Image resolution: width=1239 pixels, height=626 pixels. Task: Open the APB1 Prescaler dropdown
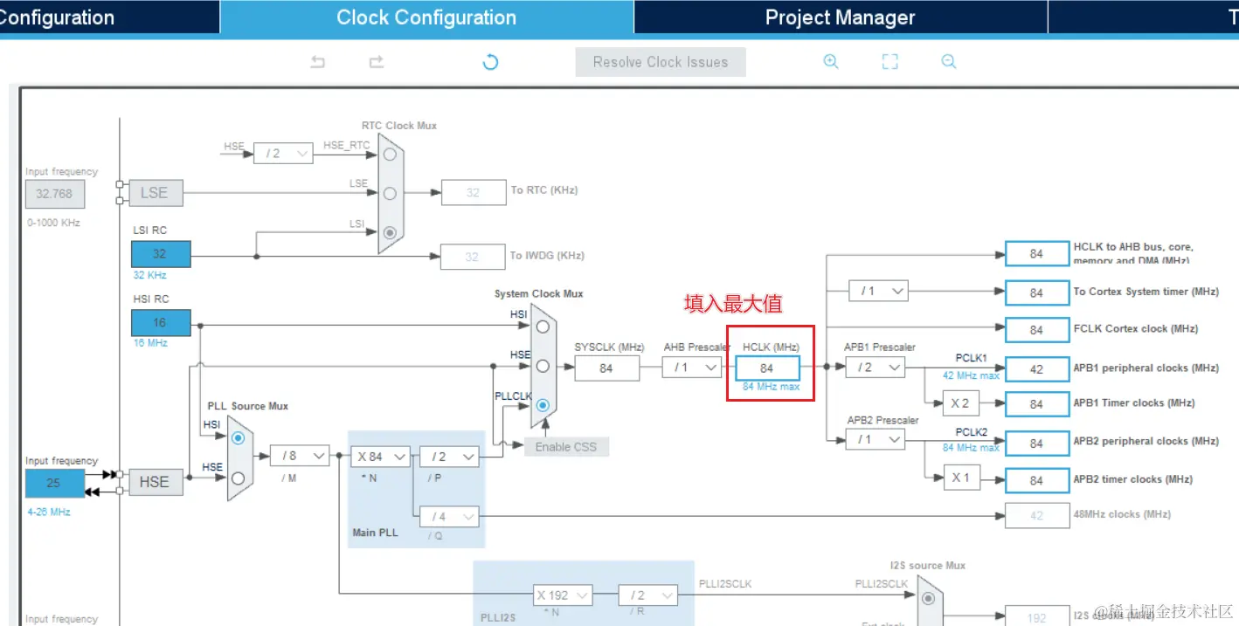(x=876, y=368)
